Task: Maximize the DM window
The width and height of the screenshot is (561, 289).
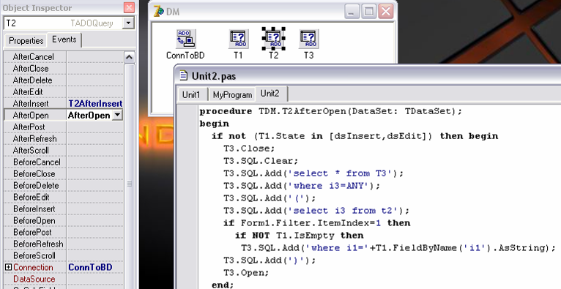Action: pyautogui.click(x=369, y=12)
